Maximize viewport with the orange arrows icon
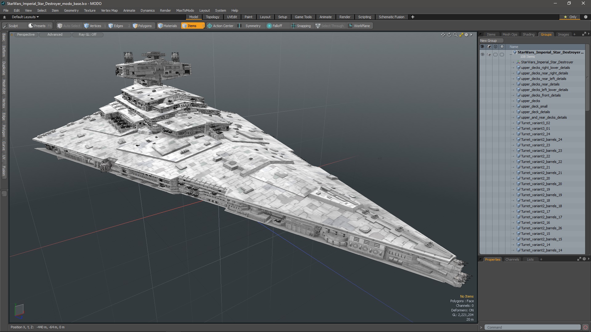 (x=461, y=35)
